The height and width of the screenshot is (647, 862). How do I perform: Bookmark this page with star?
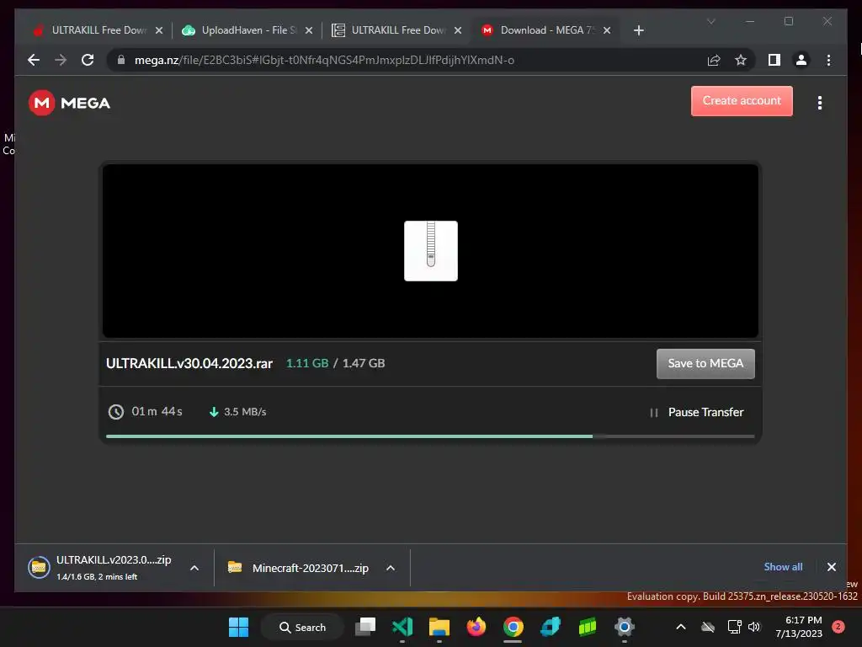point(741,60)
